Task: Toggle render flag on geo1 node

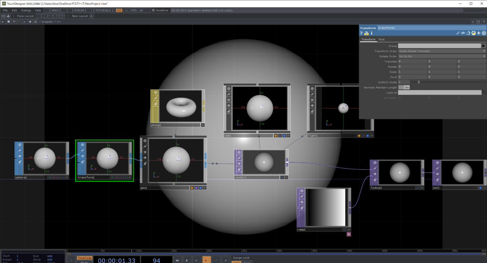Action: click(x=196, y=188)
